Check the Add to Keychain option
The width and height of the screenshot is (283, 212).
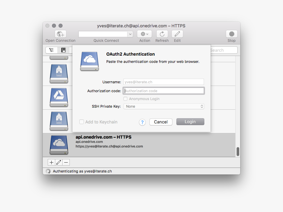tap(81, 122)
